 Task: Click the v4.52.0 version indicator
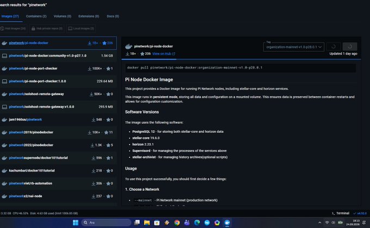click(x=360, y=213)
